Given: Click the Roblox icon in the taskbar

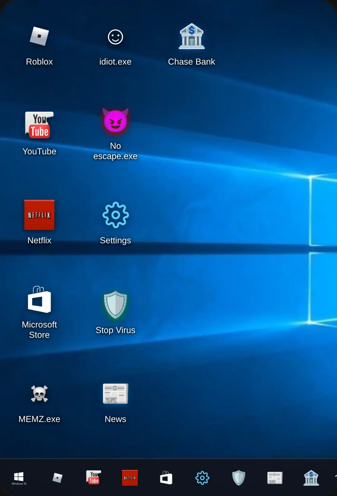Looking at the screenshot, I should (x=57, y=478).
